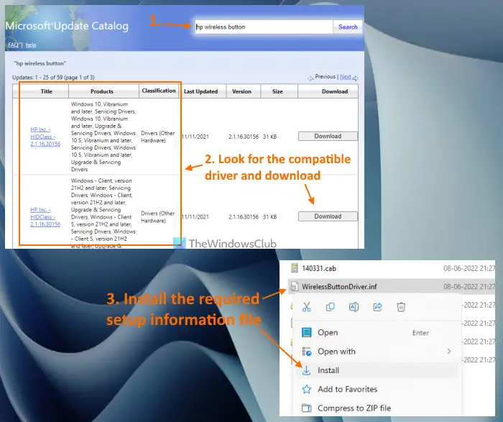Expand the Open with submenu chevron
This screenshot has height=422, width=503.
pyautogui.click(x=449, y=352)
